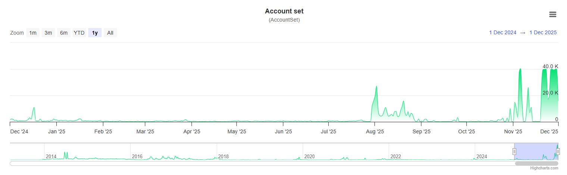Click the empty scrollbar track area
Screen dimensions: 567x175
tap(261, 163)
